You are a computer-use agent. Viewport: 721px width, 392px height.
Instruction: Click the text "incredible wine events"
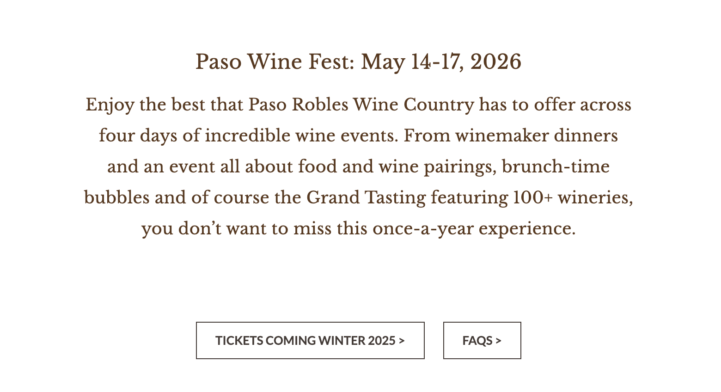(x=301, y=136)
